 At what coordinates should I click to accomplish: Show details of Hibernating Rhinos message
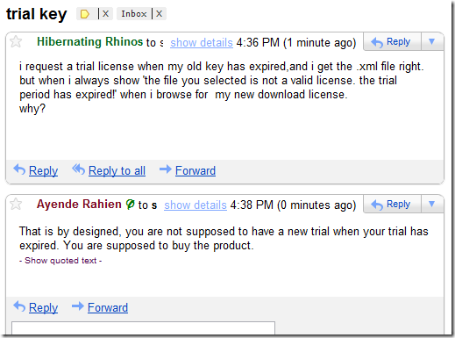[x=202, y=43]
